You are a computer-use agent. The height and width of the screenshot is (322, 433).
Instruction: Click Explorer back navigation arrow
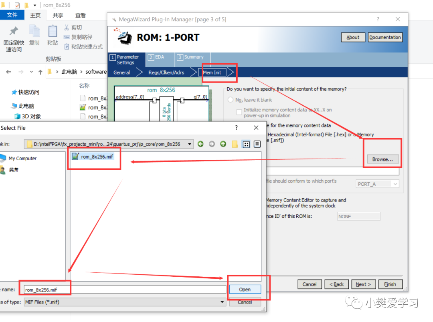click(x=8, y=72)
